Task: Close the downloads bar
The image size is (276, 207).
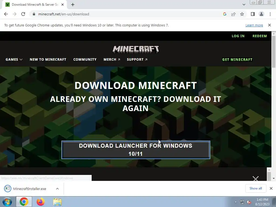Action: pyautogui.click(x=271, y=188)
